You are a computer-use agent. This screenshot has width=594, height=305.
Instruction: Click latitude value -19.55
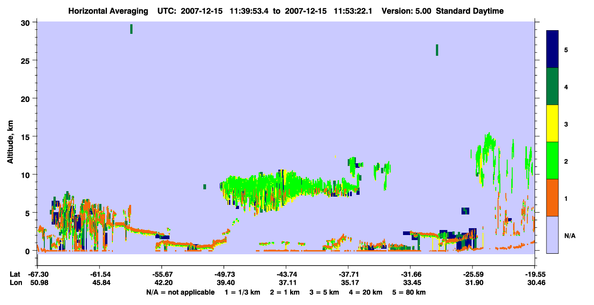tap(535, 274)
